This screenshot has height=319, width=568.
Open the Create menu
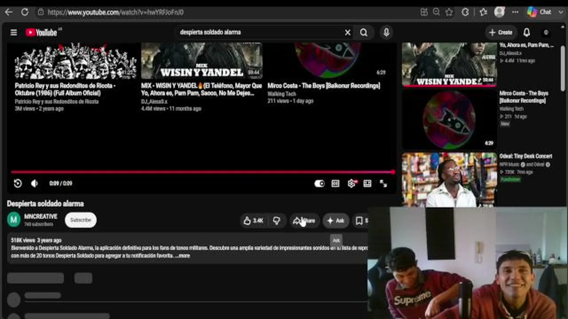click(501, 32)
